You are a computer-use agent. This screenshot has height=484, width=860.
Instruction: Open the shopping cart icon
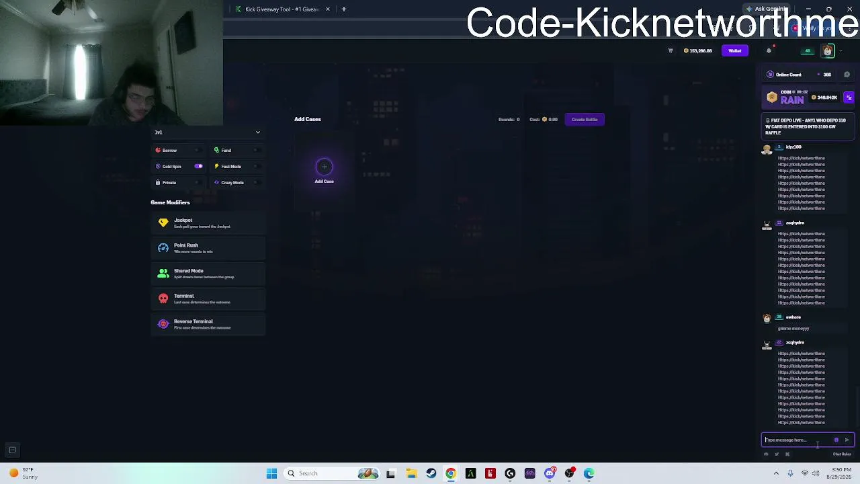tap(670, 51)
